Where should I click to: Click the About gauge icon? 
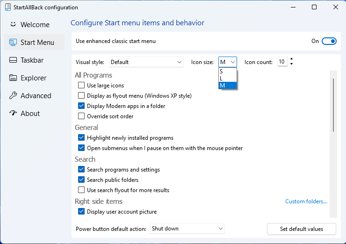coord(13,113)
